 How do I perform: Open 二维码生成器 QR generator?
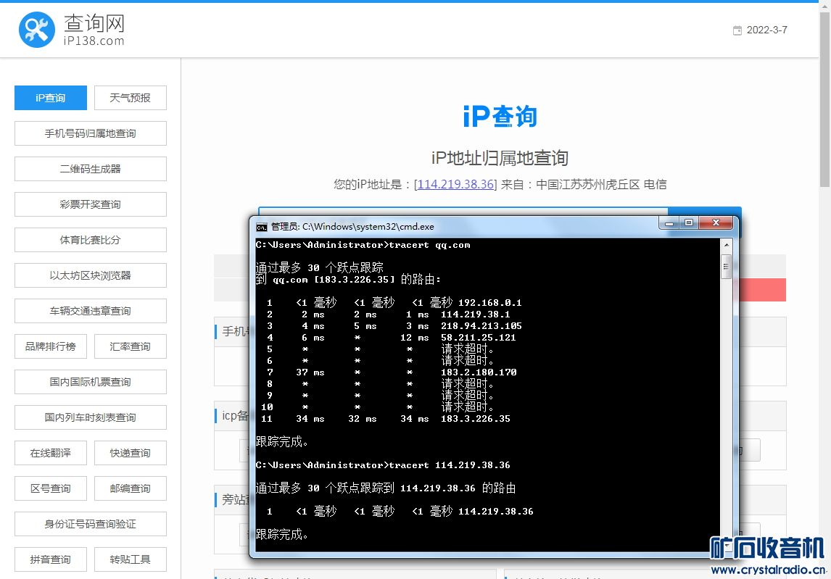click(91, 169)
